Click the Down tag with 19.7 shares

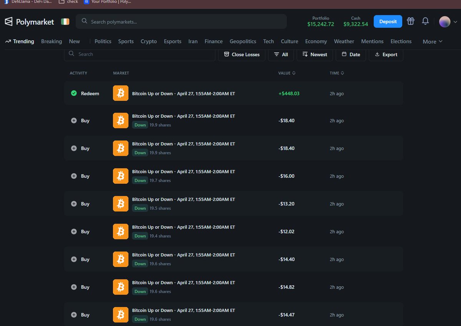click(140, 180)
